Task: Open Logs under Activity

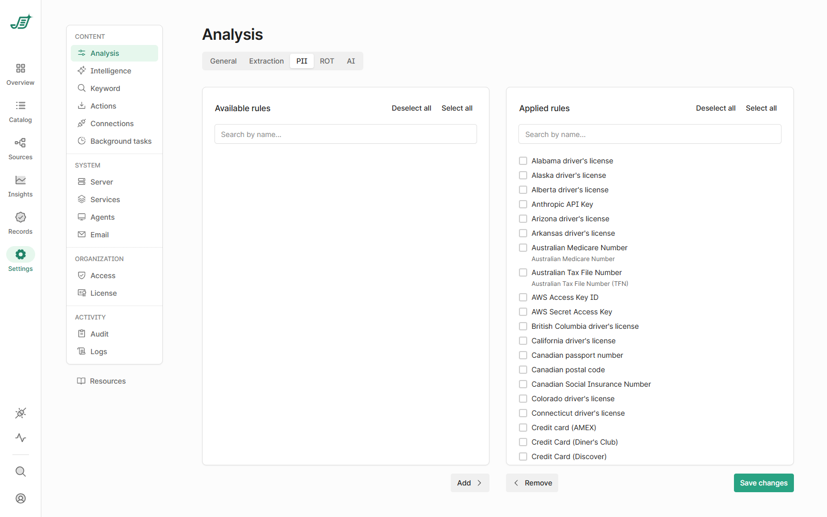Action: pyautogui.click(x=114, y=352)
